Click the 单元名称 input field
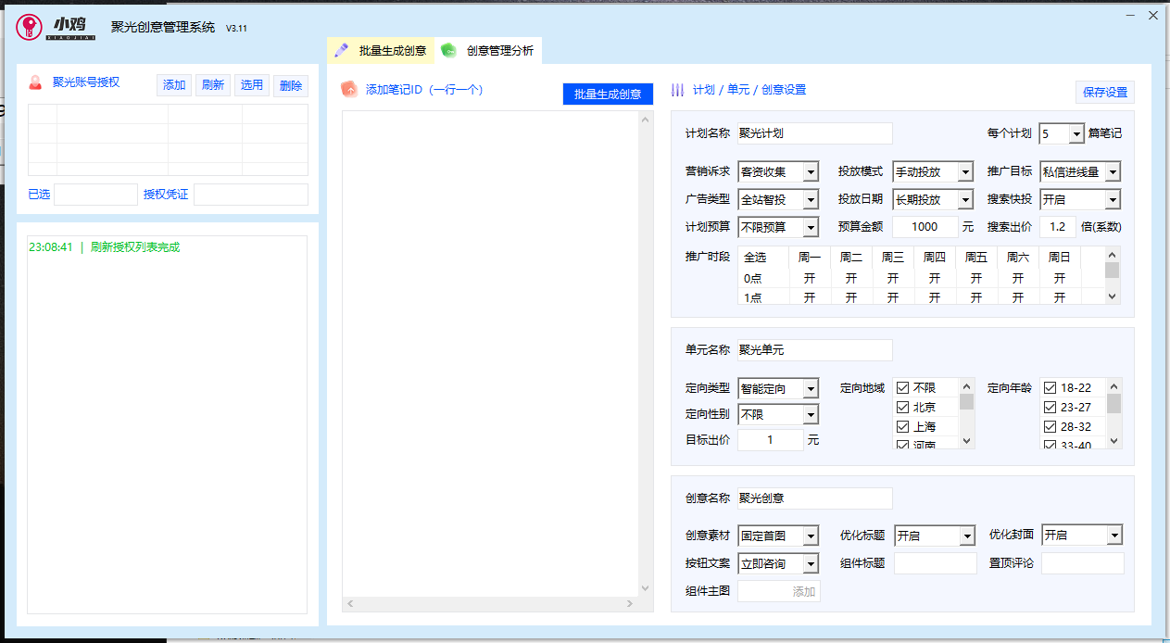 pyautogui.click(x=814, y=350)
